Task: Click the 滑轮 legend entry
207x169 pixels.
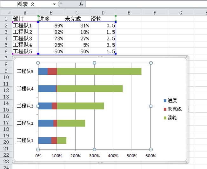Action: point(170,117)
